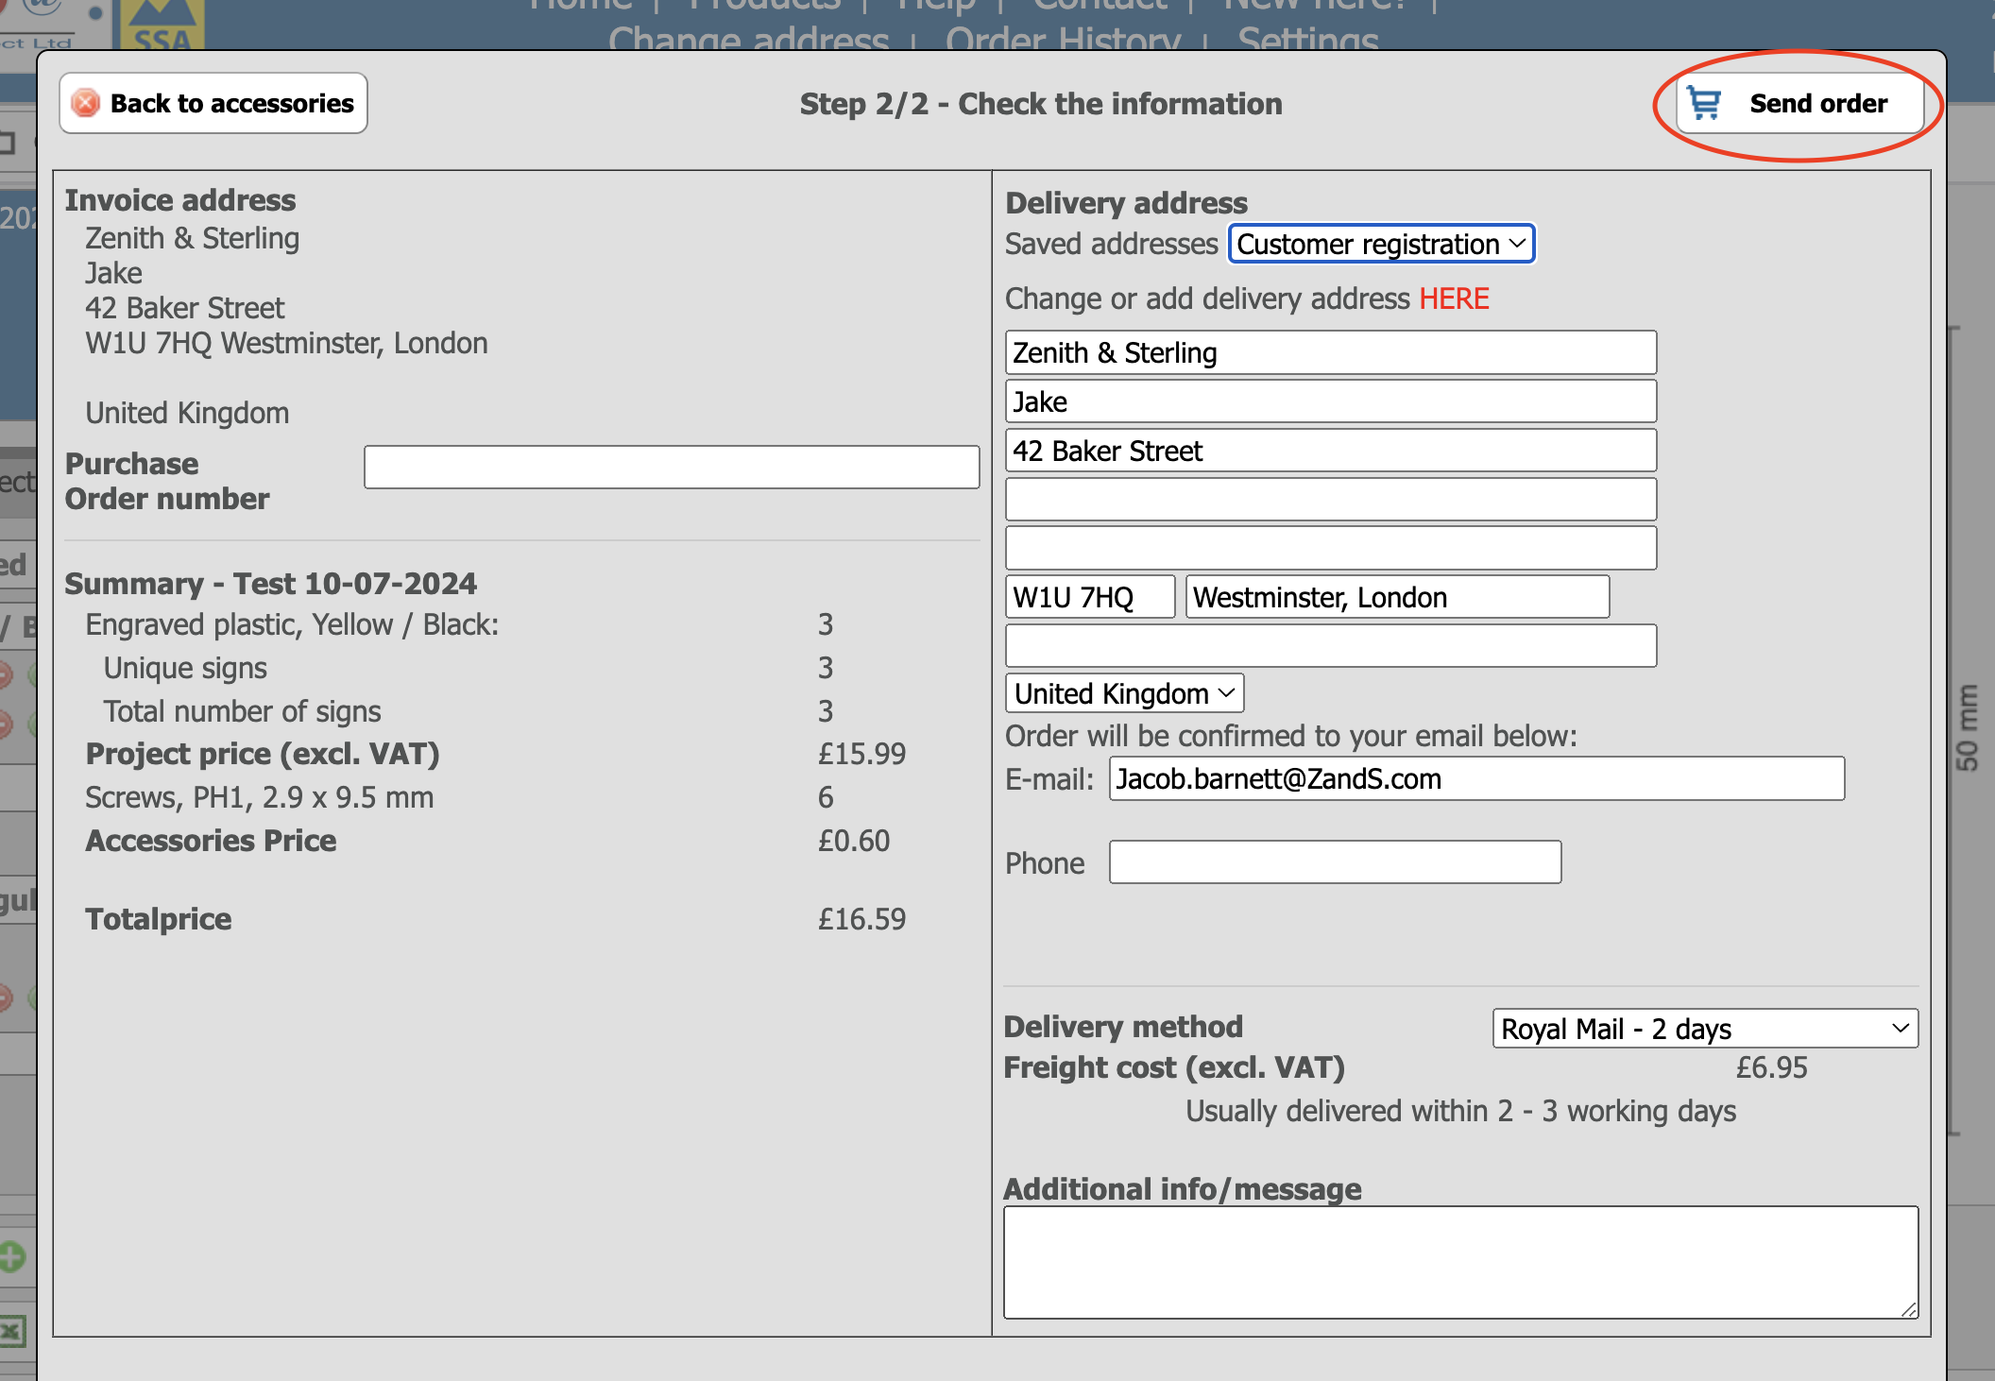
Task: Click the red HERE delivery address link
Action: tap(1454, 298)
